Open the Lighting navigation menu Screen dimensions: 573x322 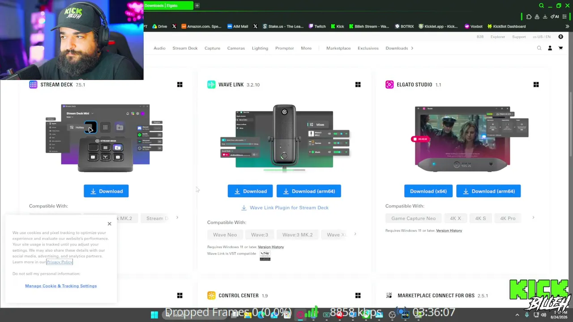click(x=260, y=48)
